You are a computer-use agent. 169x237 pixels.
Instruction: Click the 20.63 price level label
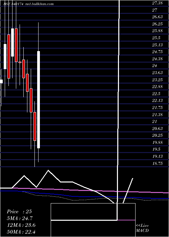[157, 128]
